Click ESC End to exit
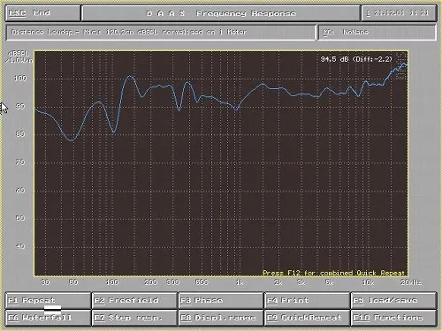 [42, 13]
